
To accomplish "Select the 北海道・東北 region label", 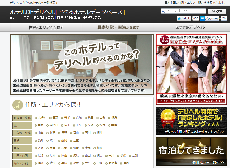I will pos(22,118).
